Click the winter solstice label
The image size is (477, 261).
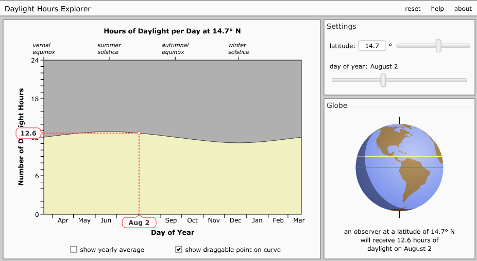click(x=238, y=49)
